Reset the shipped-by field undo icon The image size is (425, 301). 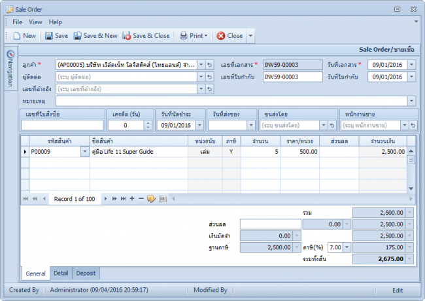coord(332,125)
